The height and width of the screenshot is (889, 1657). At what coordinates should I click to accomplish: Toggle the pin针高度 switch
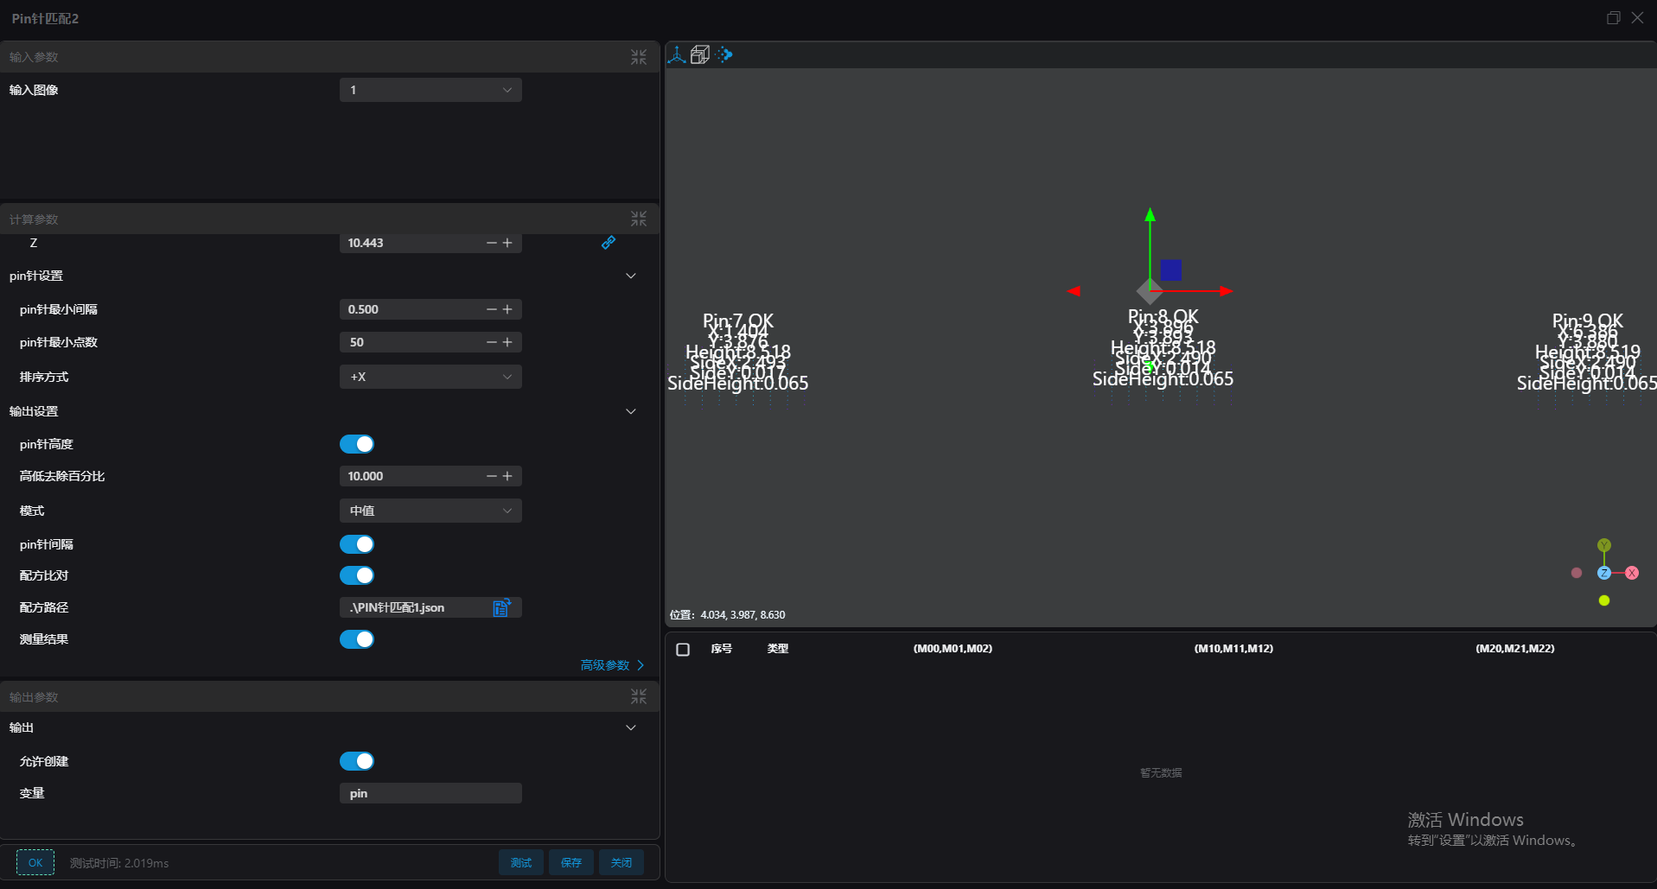pyautogui.click(x=357, y=444)
